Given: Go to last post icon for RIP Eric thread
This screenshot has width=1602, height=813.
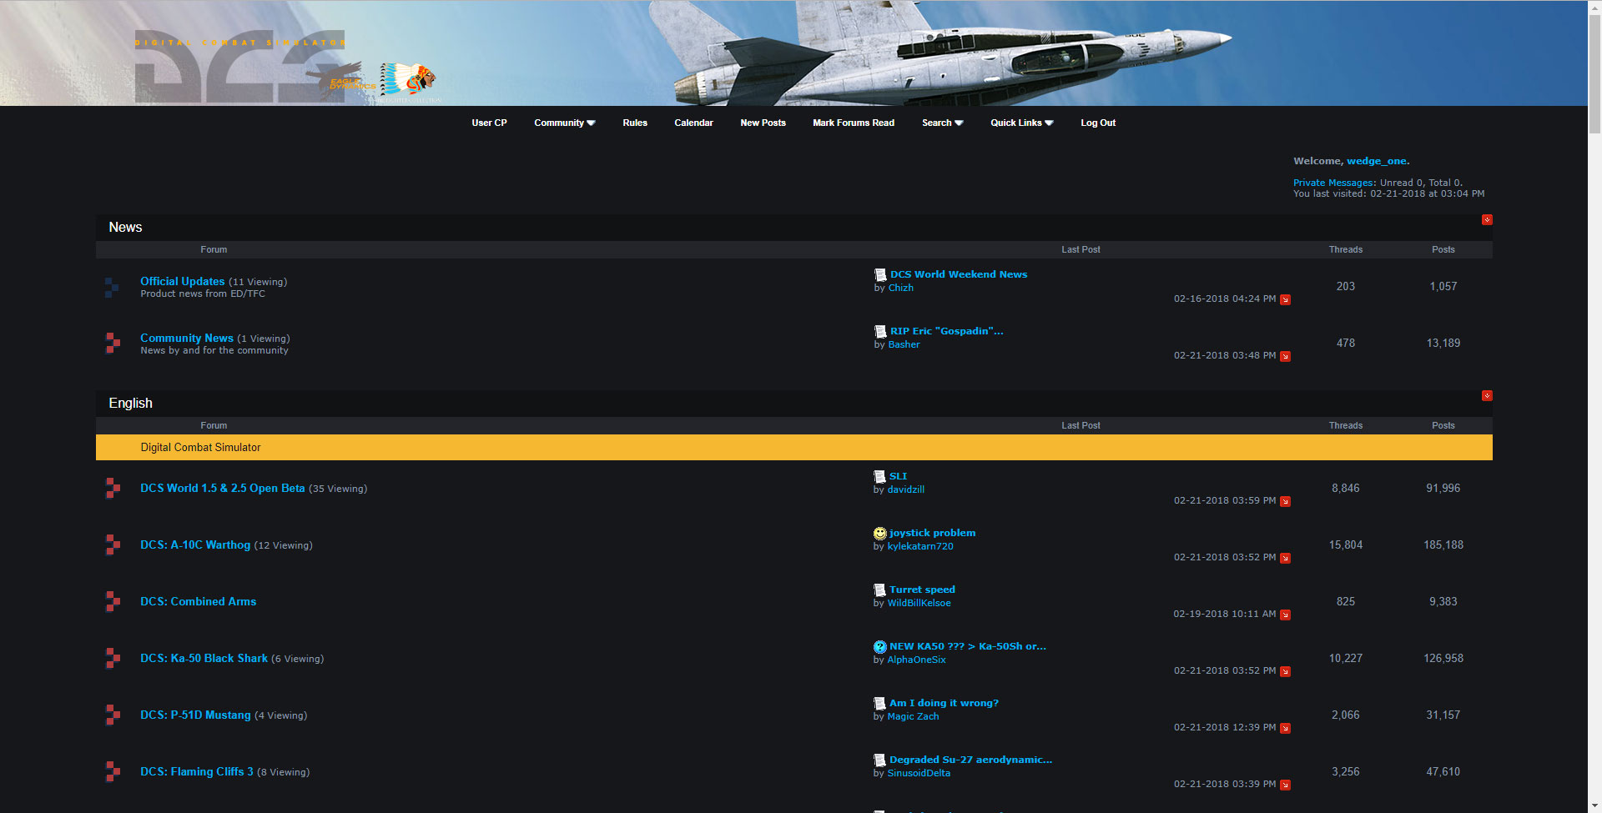Looking at the screenshot, I should click(x=1286, y=356).
